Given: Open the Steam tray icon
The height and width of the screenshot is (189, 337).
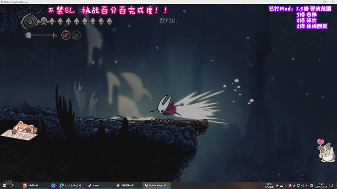Looking at the screenshot, I should (x=294, y=186).
